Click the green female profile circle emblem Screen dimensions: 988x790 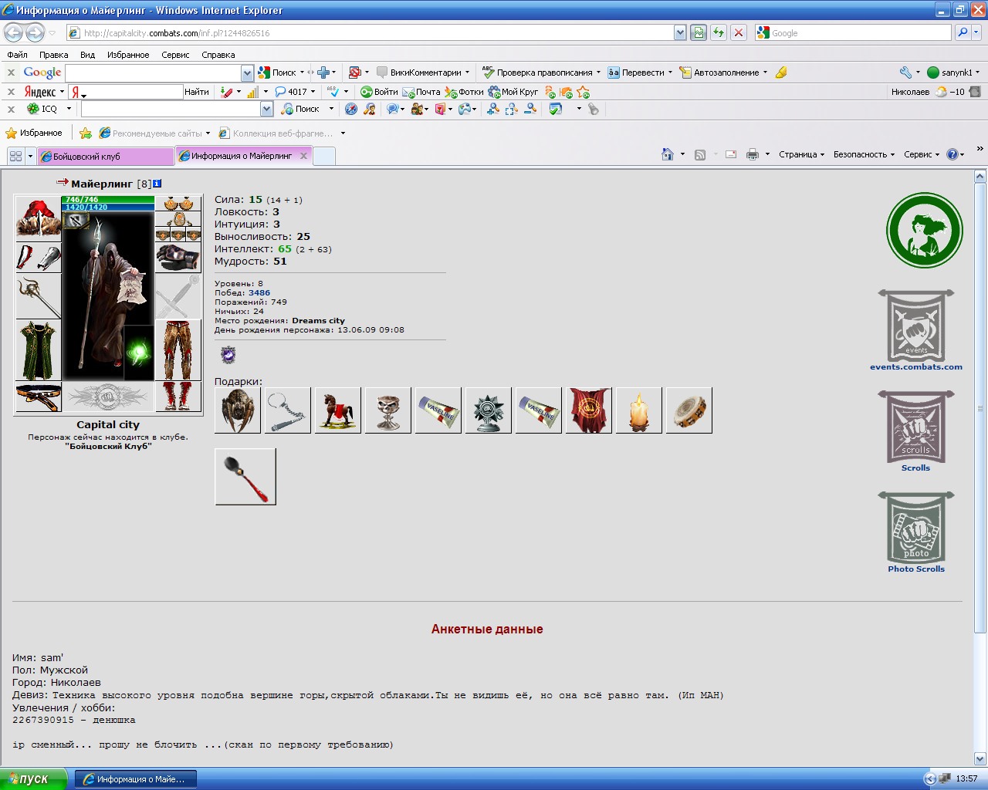925,230
